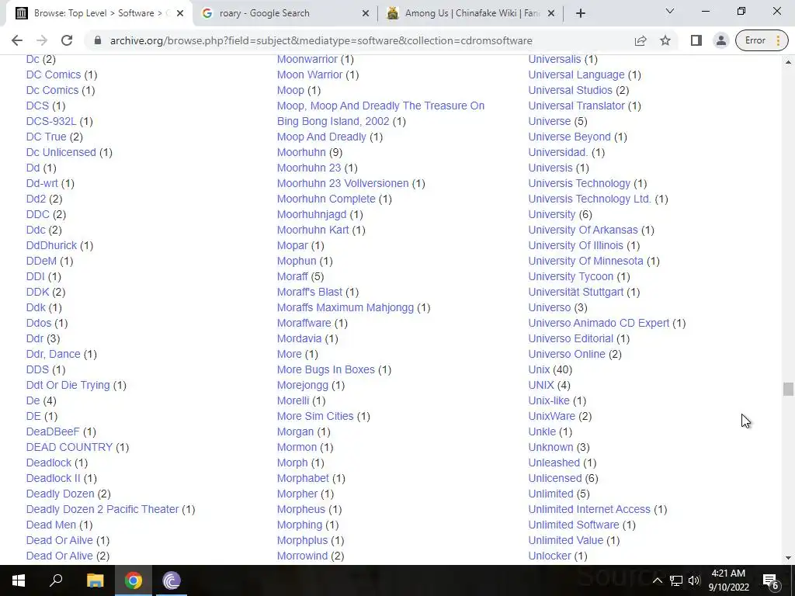The height and width of the screenshot is (596, 795).
Task: Show hidden system tray icons
Action: coord(657,580)
